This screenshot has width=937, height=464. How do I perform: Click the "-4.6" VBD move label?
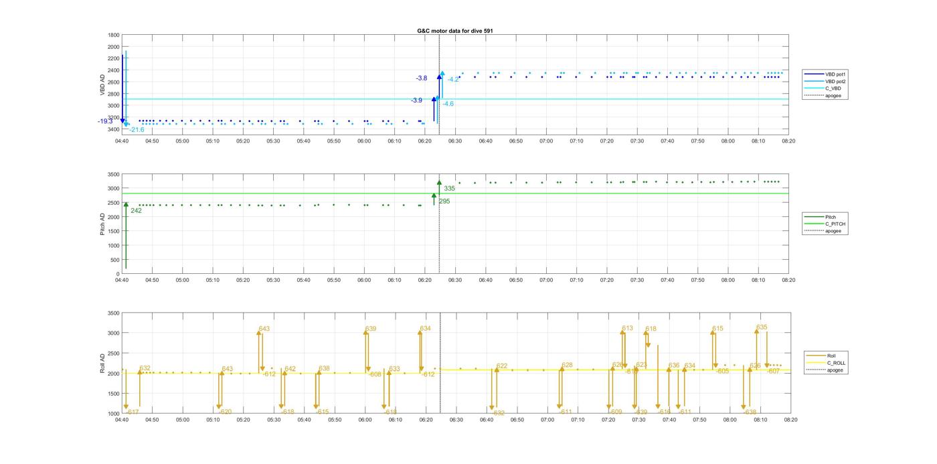point(448,104)
